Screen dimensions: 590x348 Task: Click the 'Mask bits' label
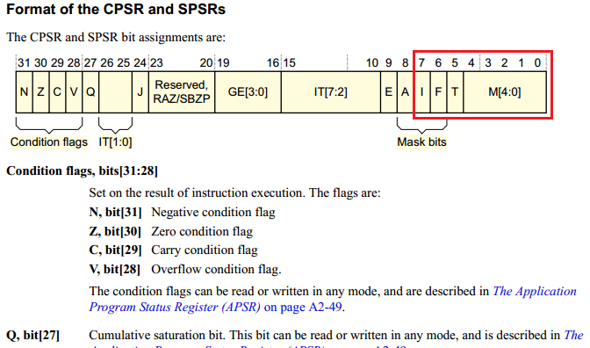click(x=421, y=142)
